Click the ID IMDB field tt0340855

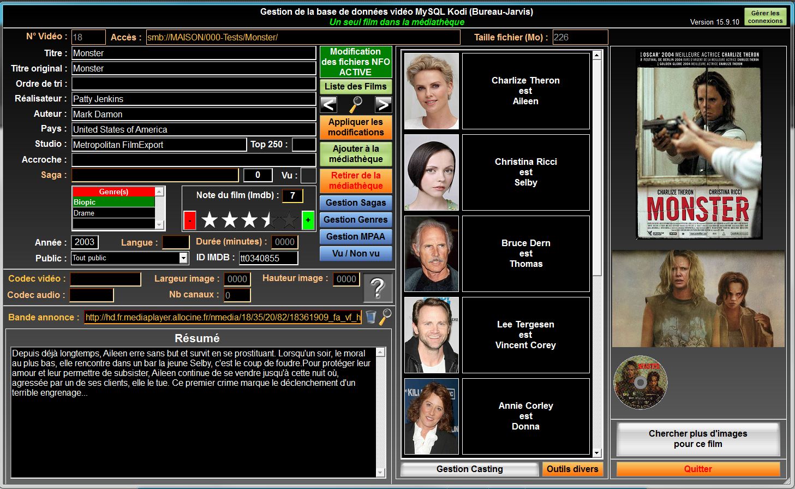pyautogui.click(x=268, y=258)
